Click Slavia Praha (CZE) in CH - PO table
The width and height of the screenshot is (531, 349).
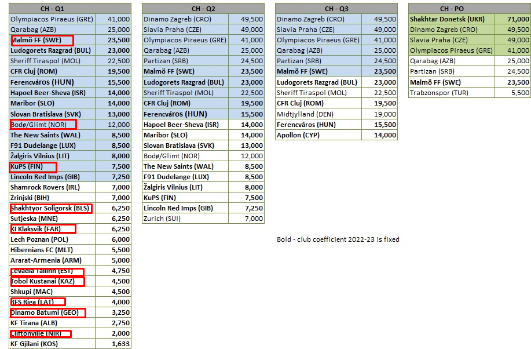[452, 40]
